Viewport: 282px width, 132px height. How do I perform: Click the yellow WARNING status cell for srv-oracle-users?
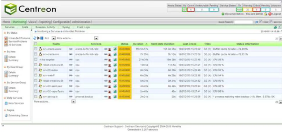(x=125, y=49)
